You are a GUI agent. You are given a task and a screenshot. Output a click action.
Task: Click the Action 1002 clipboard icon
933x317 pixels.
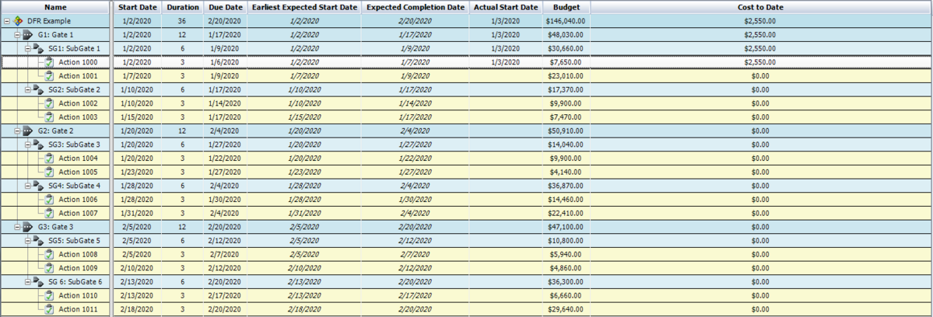[49, 103]
